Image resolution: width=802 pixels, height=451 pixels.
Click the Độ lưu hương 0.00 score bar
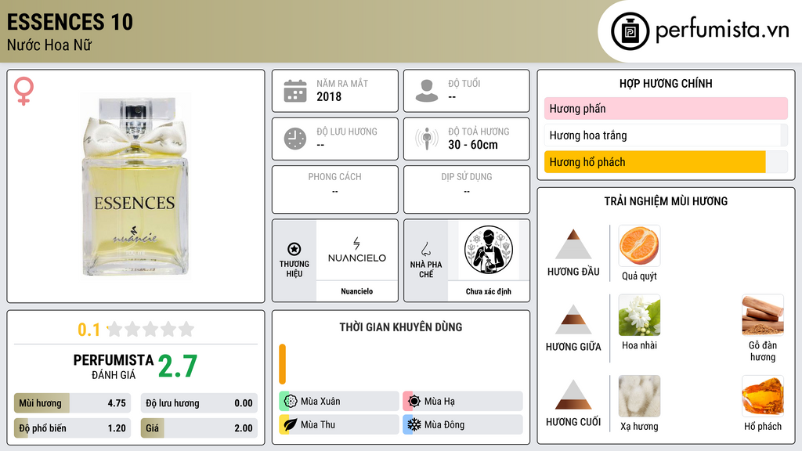(x=199, y=403)
